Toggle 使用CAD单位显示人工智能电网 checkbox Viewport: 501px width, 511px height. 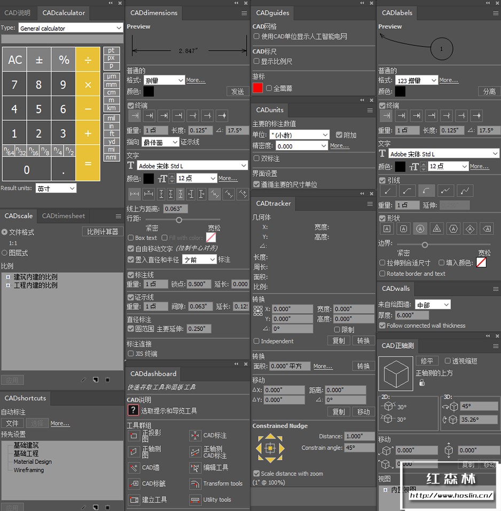click(x=256, y=36)
